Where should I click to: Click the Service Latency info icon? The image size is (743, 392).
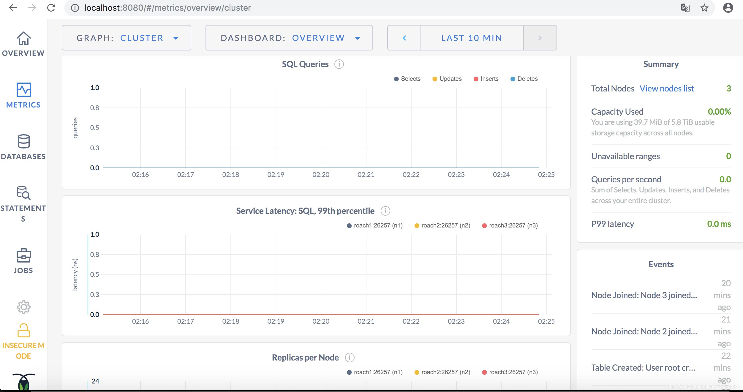click(x=385, y=211)
